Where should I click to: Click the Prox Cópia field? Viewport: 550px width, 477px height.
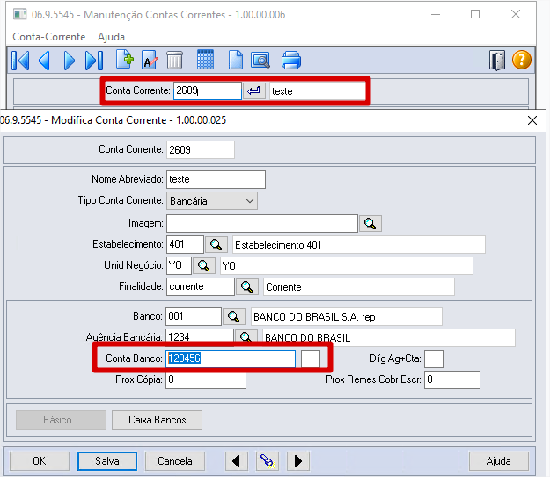pyautogui.click(x=206, y=379)
